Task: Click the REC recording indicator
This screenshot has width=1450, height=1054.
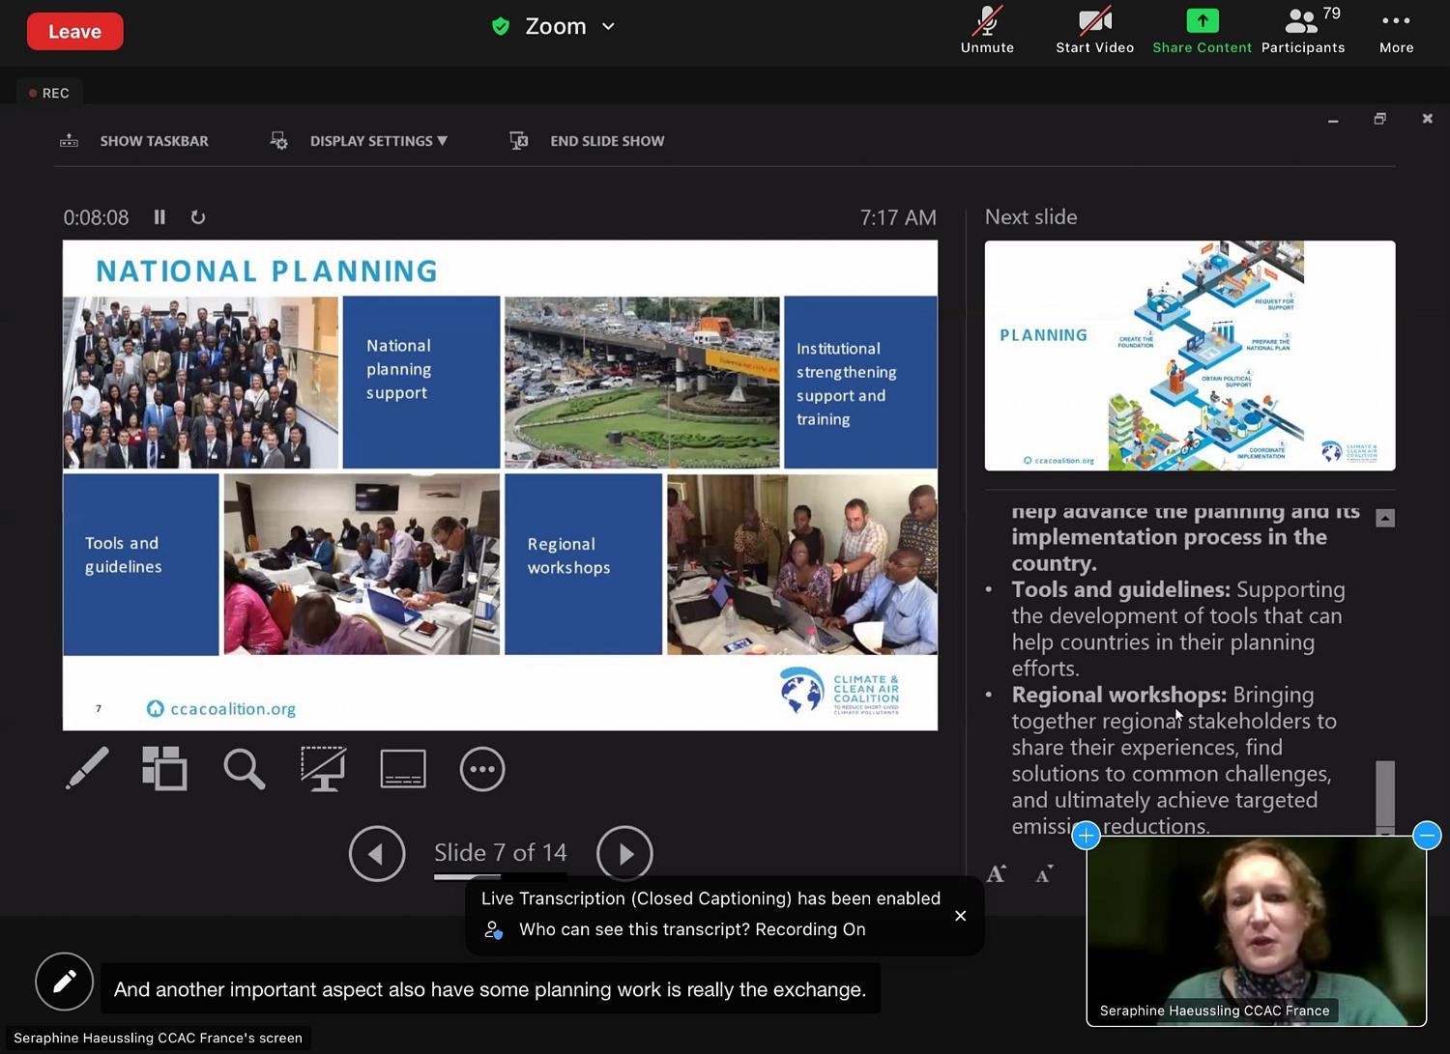Action: [49, 93]
